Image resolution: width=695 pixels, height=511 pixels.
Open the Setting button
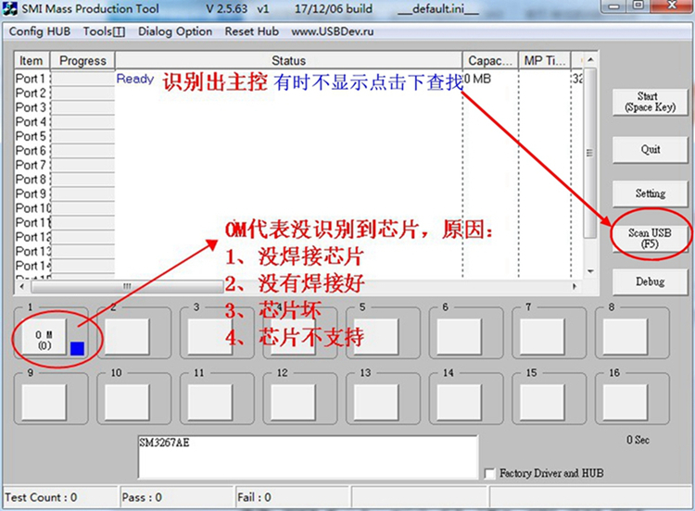[650, 193]
